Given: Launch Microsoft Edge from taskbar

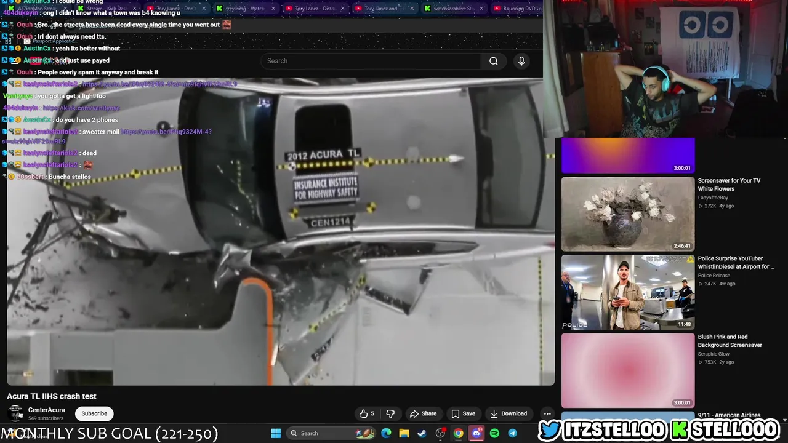Looking at the screenshot, I should tap(386, 433).
